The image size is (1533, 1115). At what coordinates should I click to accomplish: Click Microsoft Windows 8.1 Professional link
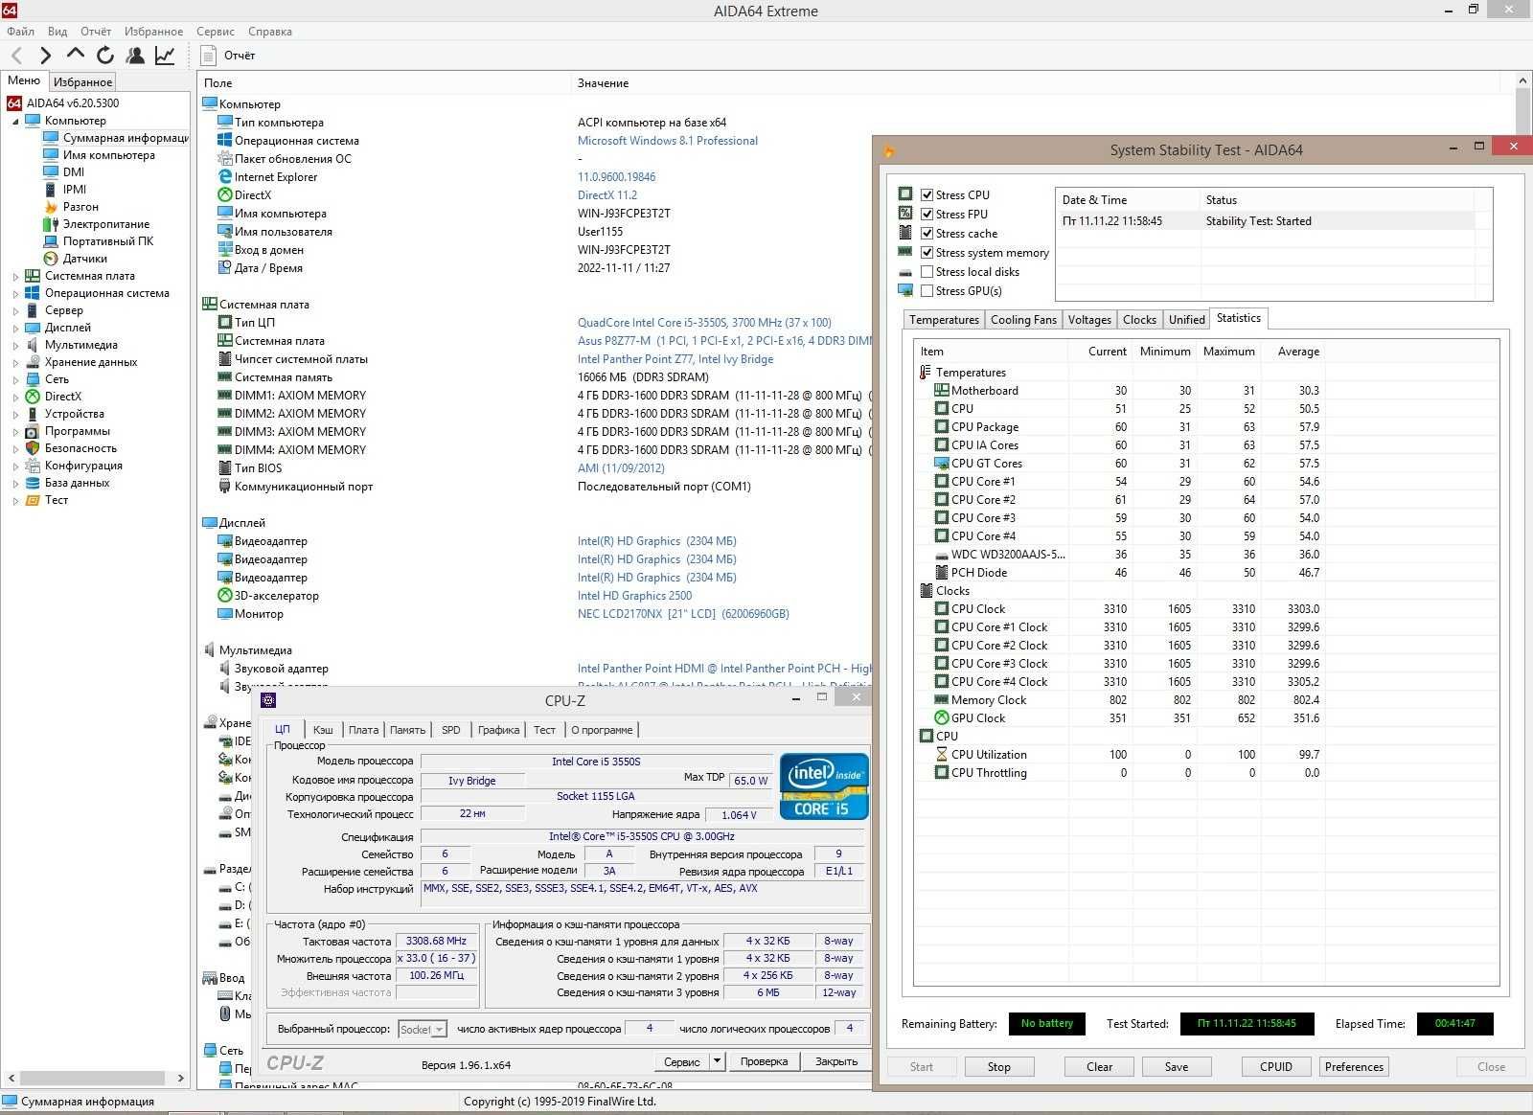pos(667,141)
